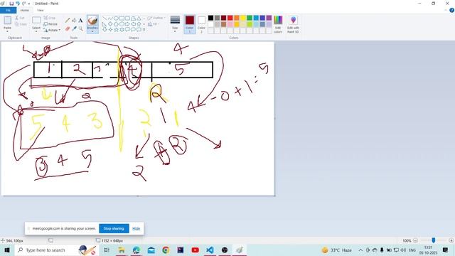
Task: Select the Eraser tool
Action: click(68, 28)
